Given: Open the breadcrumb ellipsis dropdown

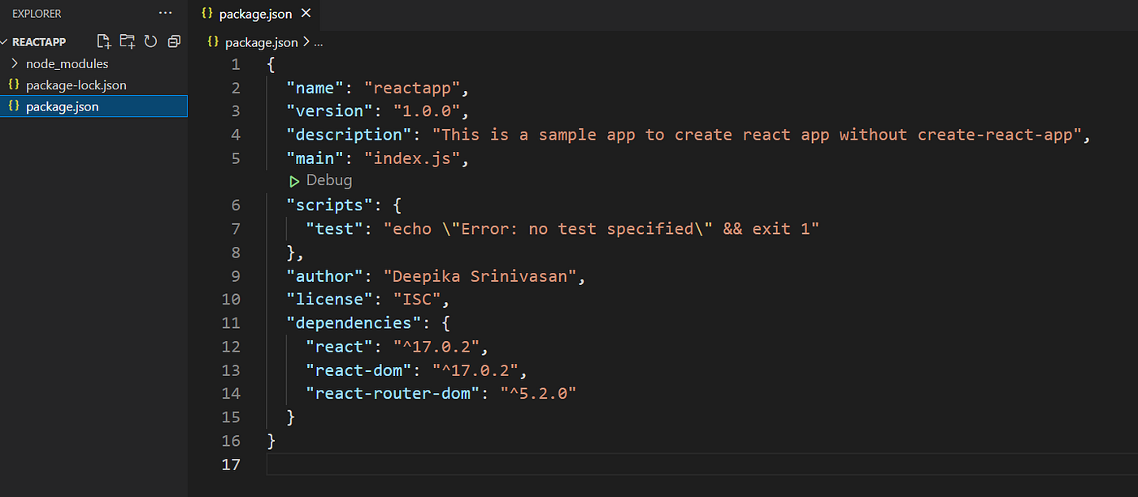Looking at the screenshot, I should [x=318, y=41].
